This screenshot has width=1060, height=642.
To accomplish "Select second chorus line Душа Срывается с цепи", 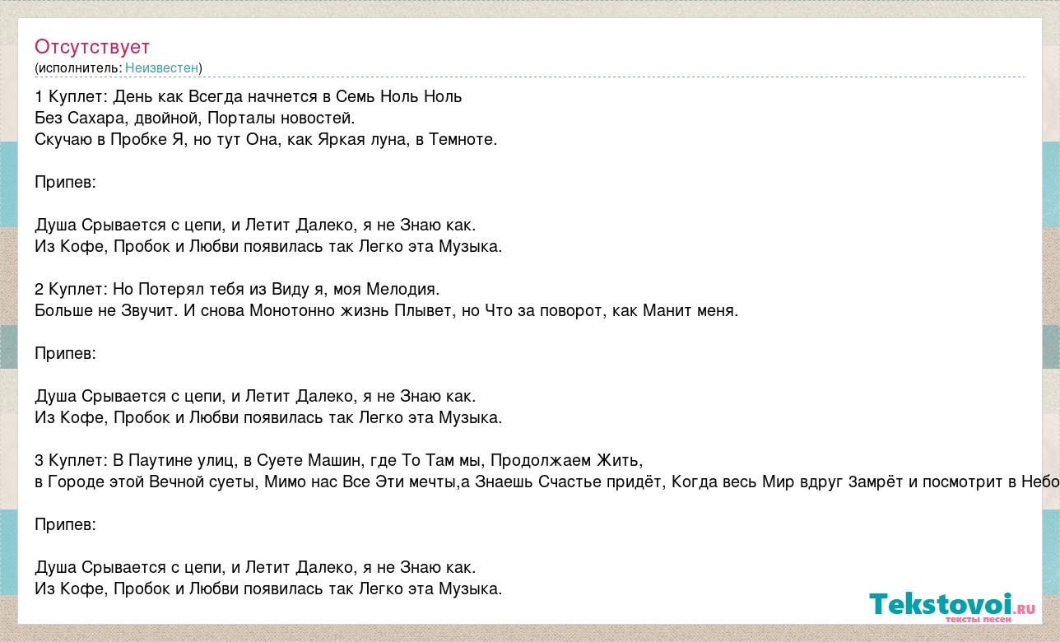I will [255, 396].
